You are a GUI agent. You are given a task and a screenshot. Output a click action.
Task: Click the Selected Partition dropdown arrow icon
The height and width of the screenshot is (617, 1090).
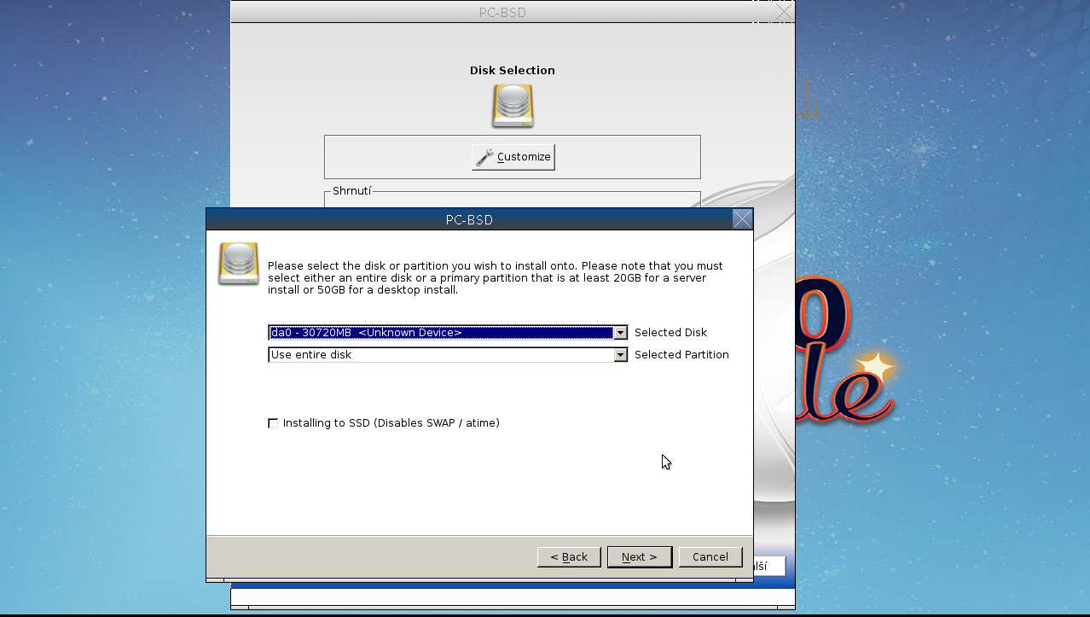(x=620, y=354)
